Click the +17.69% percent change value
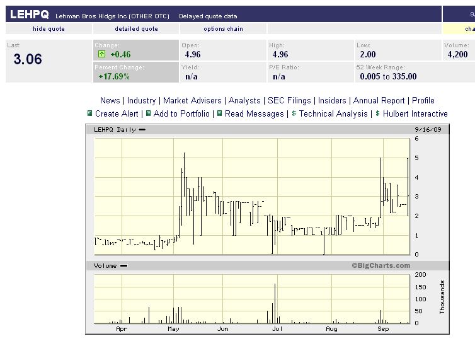This screenshot has width=475, height=341. (x=114, y=76)
